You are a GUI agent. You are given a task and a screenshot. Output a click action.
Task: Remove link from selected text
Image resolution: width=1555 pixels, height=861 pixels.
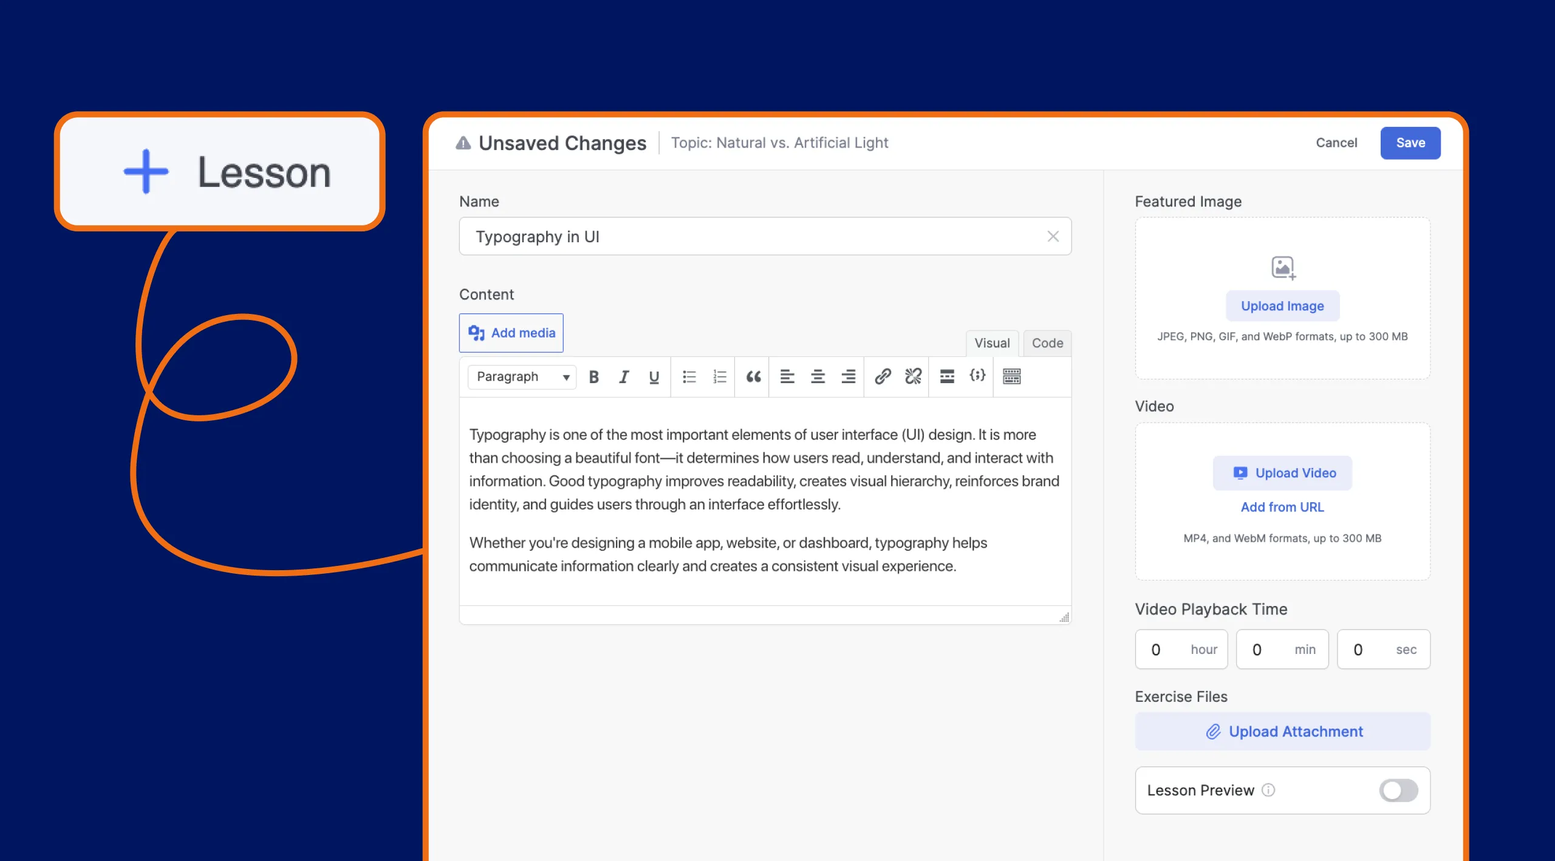tap(913, 377)
